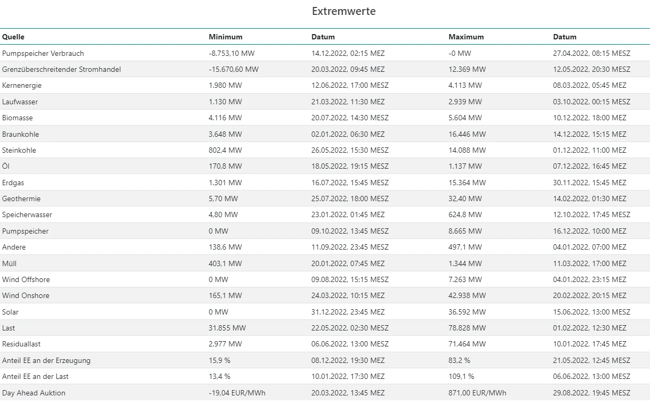The width and height of the screenshot is (650, 405).
Task: Click the Kernenergie source cell
Action: pyautogui.click(x=22, y=85)
